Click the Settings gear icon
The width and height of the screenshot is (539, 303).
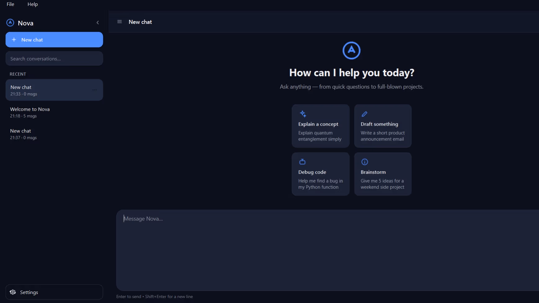pyautogui.click(x=13, y=292)
